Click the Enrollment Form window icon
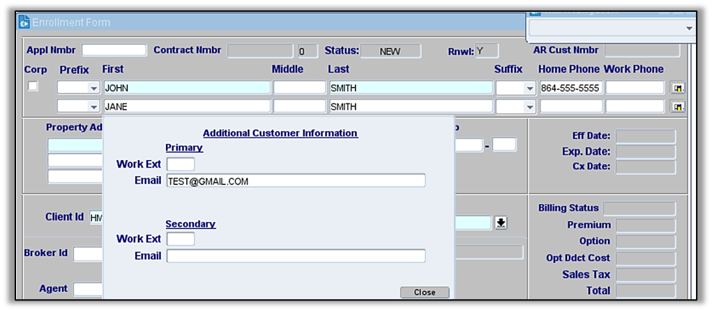The width and height of the screenshot is (712, 311). (24, 22)
